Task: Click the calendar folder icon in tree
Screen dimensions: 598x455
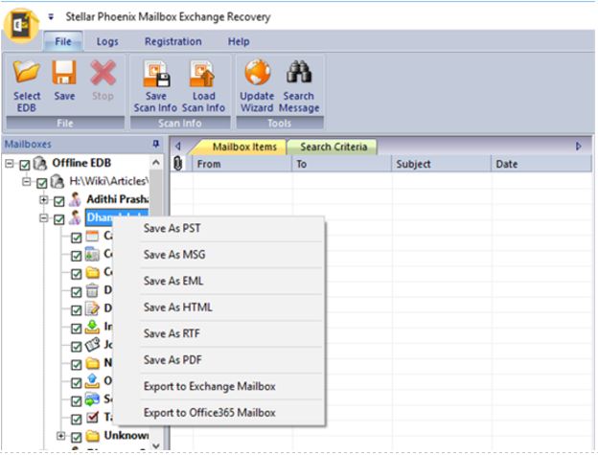Action: (x=92, y=236)
